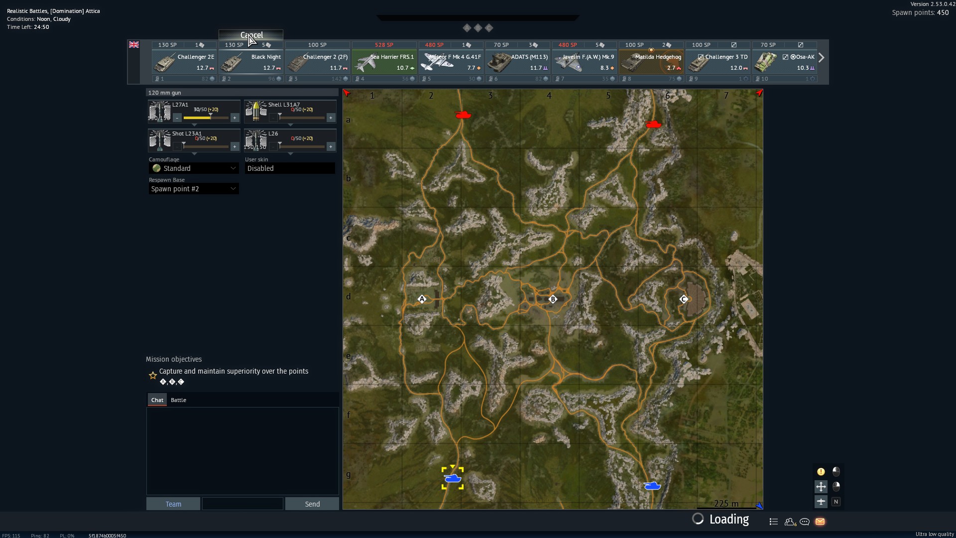Click the Send chat button
The height and width of the screenshot is (538, 956).
click(x=312, y=504)
